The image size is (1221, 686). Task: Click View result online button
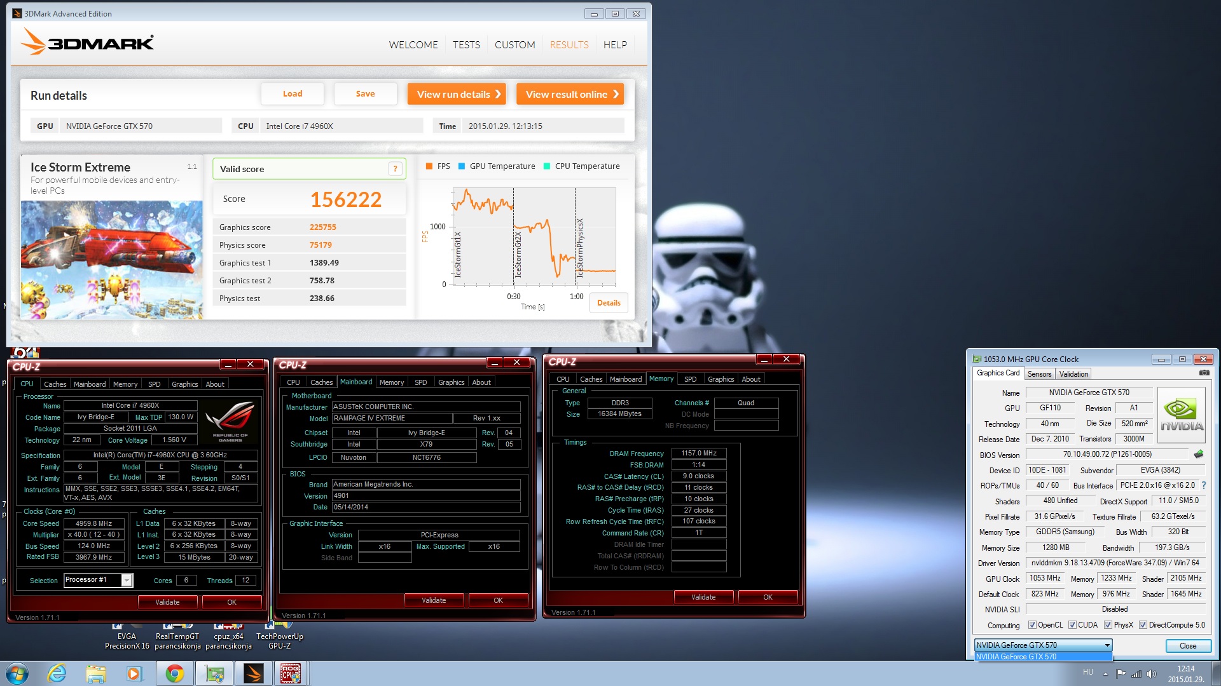[x=570, y=94]
